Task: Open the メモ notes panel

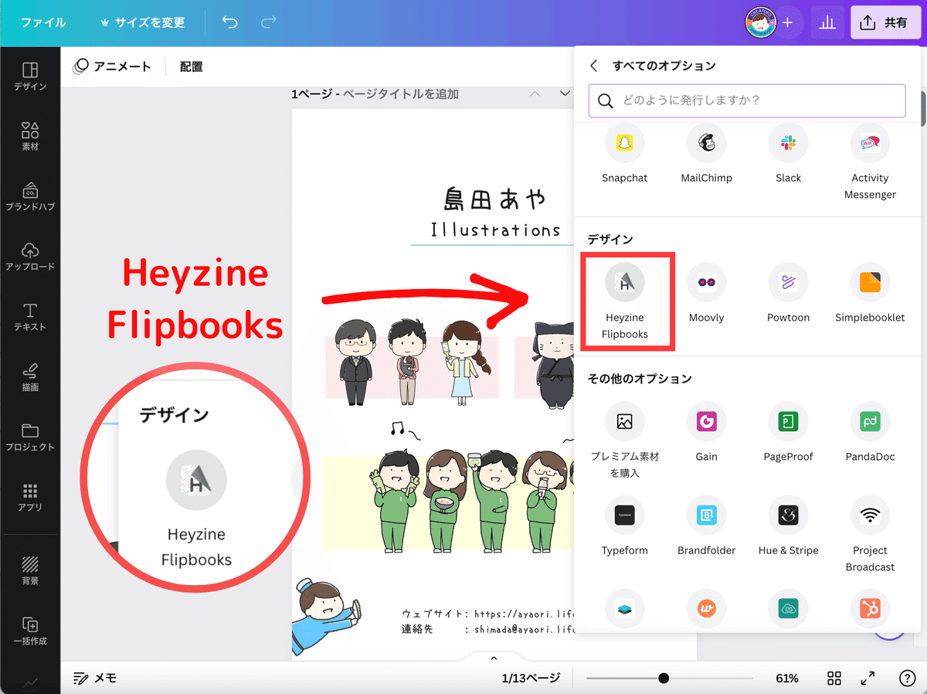Action: pyautogui.click(x=94, y=678)
